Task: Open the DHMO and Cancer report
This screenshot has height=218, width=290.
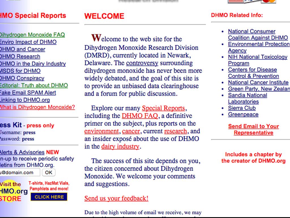Action: pyautogui.click(x=23, y=49)
